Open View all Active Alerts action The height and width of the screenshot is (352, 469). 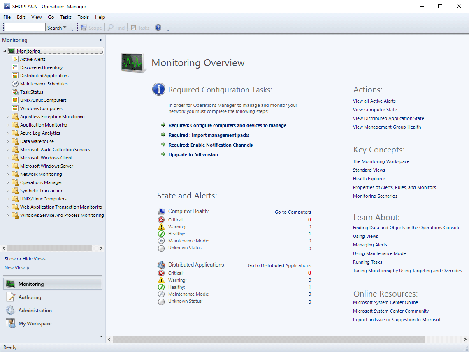pyautogui.click(x=374, y=101)
